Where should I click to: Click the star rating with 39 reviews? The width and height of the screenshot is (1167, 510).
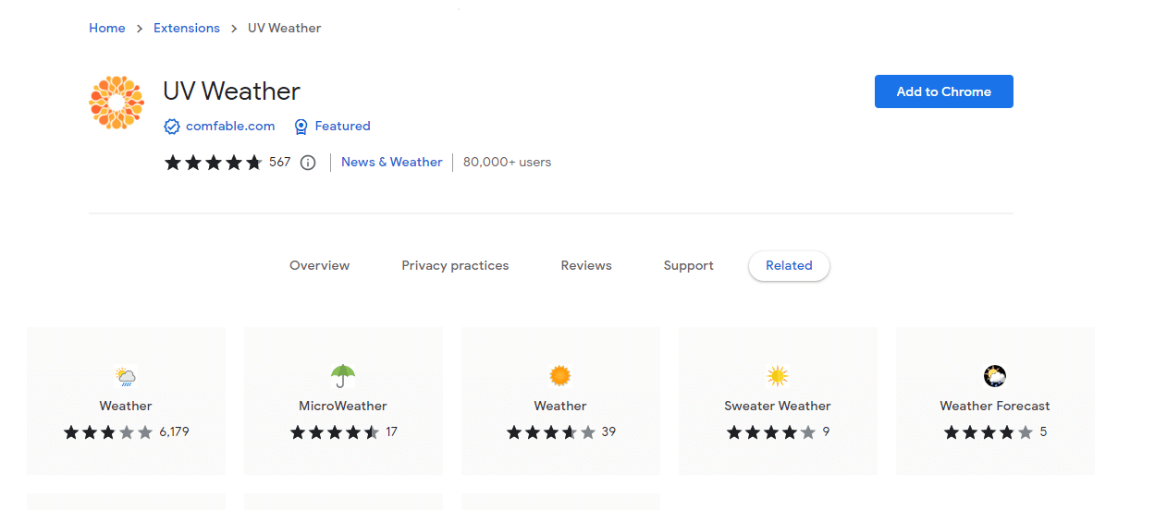(x=551, y=432)
